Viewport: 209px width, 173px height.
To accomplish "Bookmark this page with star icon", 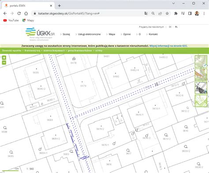I will 167,13.
